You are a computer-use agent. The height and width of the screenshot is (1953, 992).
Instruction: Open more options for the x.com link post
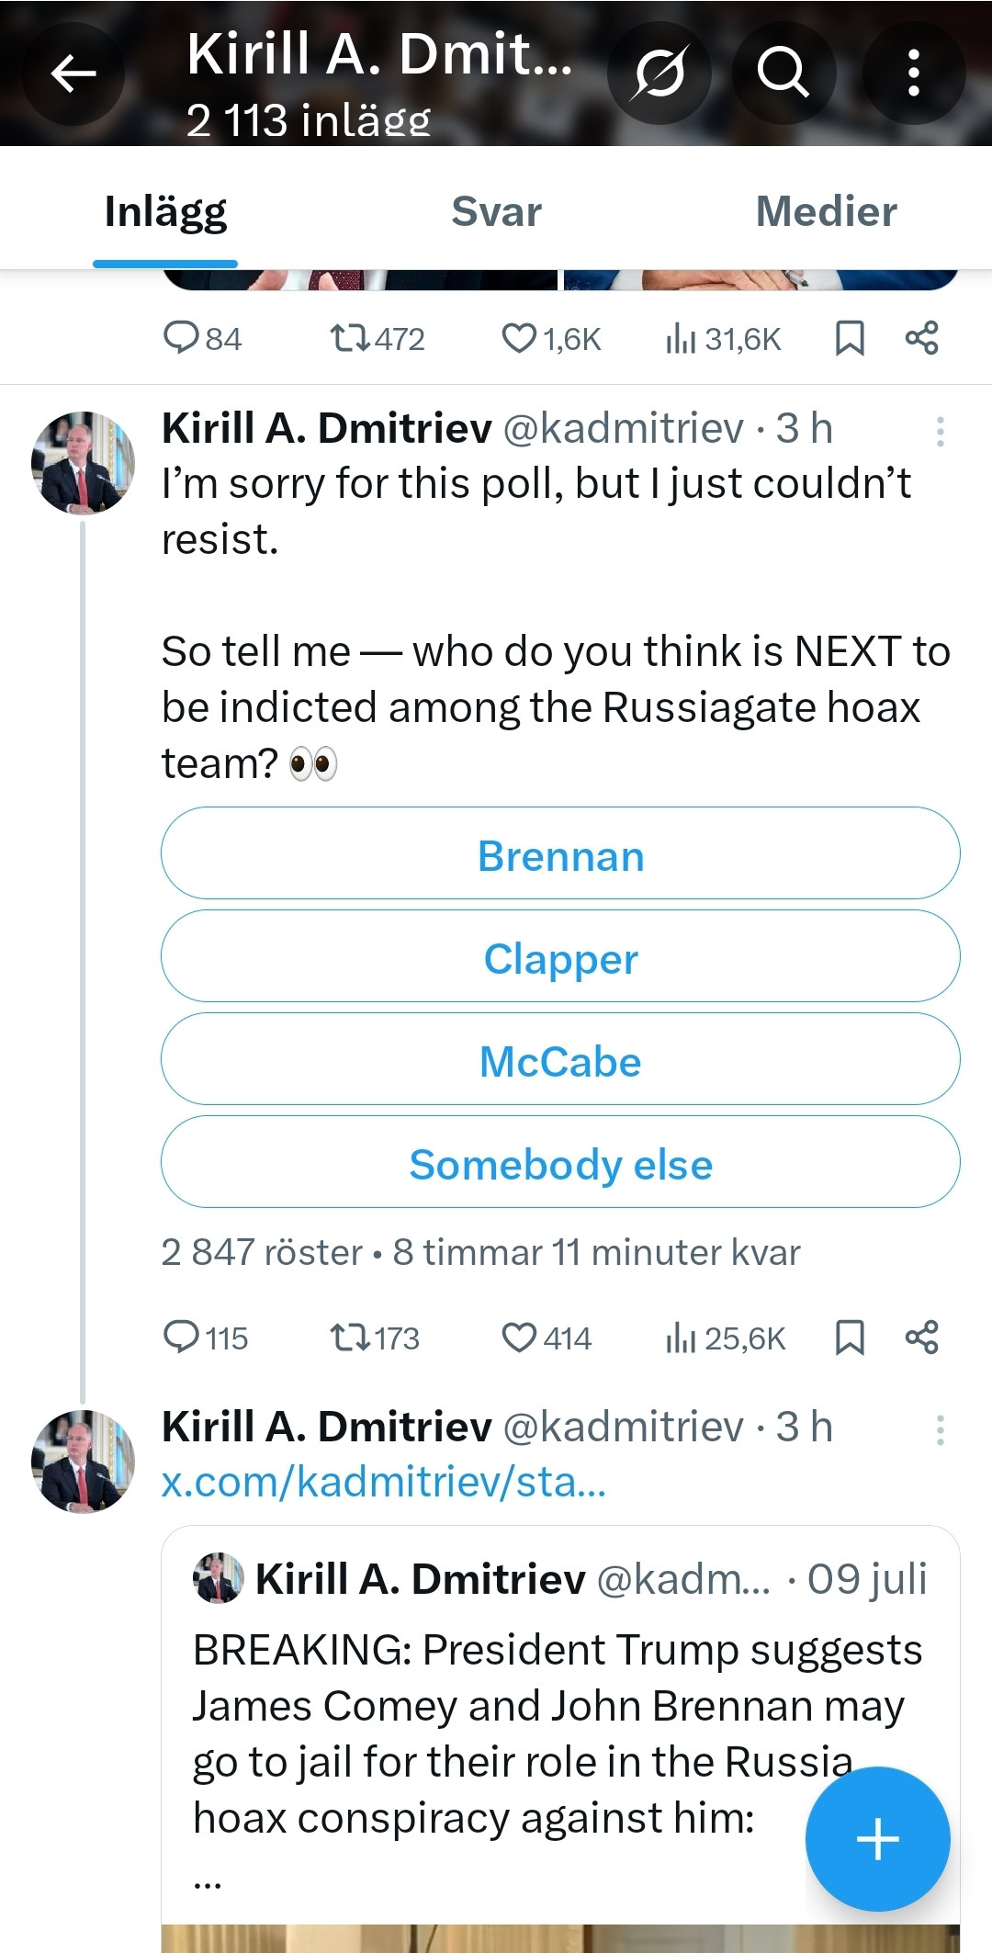pos(940,1429)
